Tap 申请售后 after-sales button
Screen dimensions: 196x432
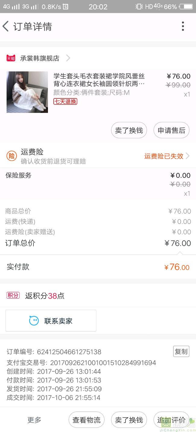click(x=171, y=130)
